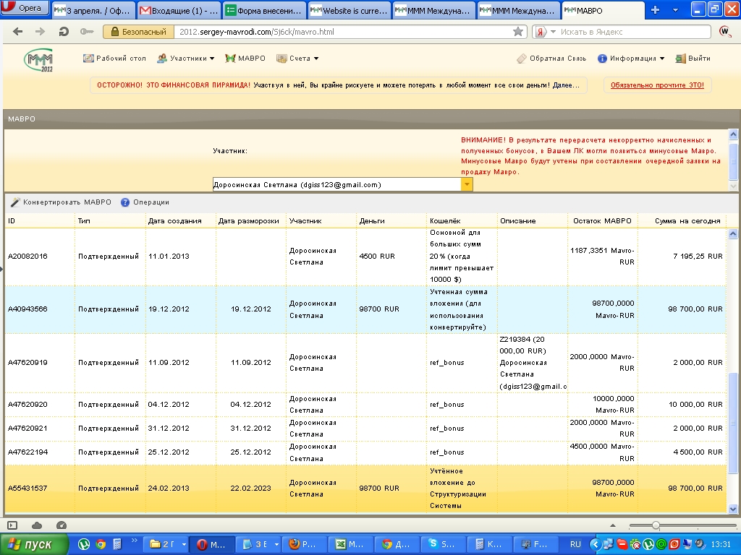This screenshot has width=741, height=555.
Task: Switch to the 'Website is curre...' tab
Action: tap(349, 10)
